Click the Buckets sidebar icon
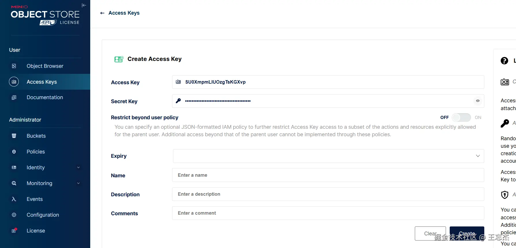This screenshot has height=248, width=516. [x=14, y=136]
